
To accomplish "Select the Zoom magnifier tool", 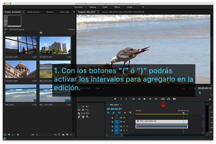I will coord(87,117).
